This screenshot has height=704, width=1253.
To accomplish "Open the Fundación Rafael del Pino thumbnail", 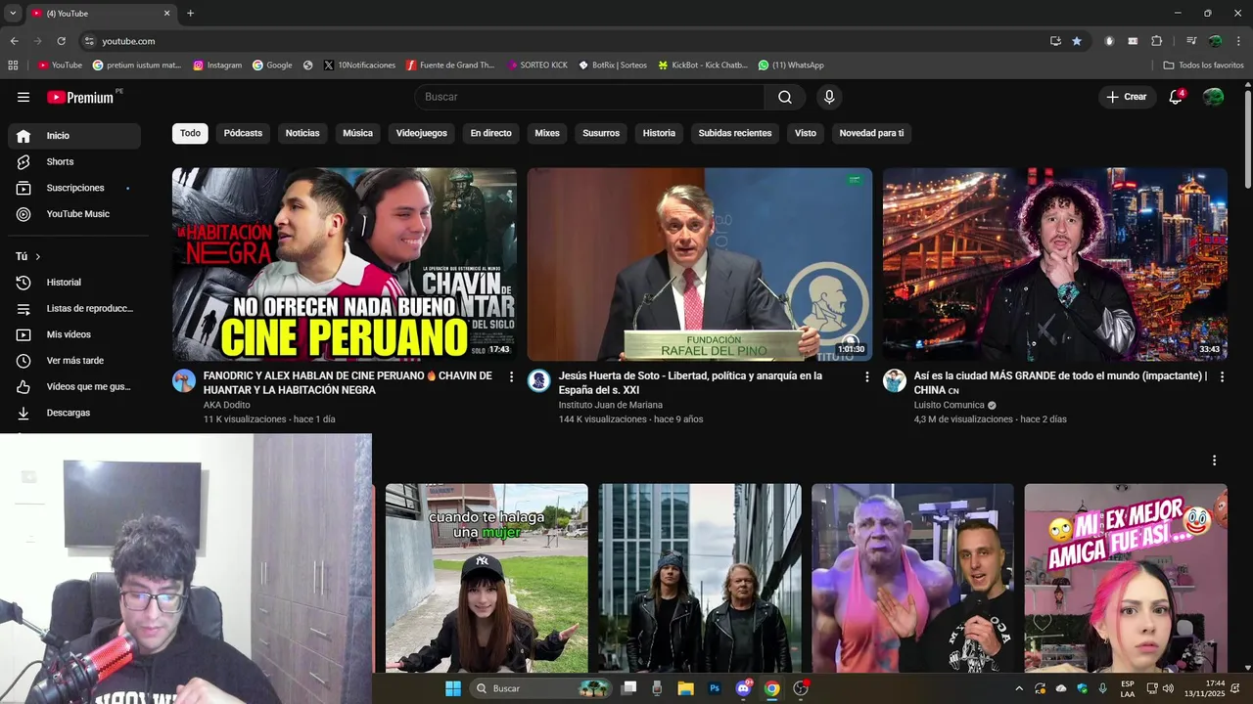I will pyautogui.click(x=700, y=264).
